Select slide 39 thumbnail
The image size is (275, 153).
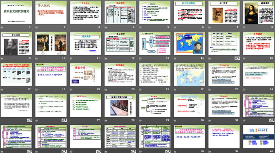pos(224,136)
